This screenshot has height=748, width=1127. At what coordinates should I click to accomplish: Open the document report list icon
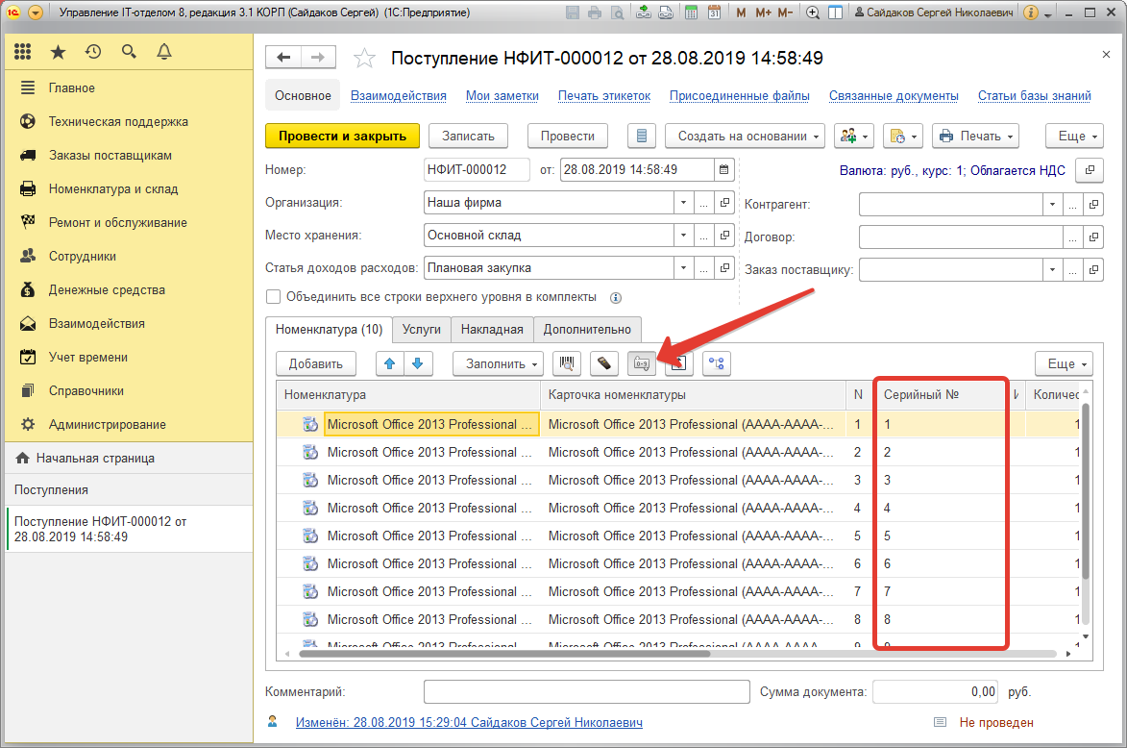(642, 136)
